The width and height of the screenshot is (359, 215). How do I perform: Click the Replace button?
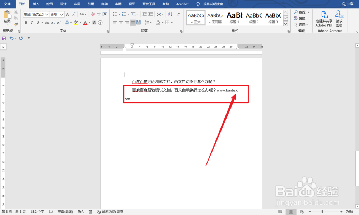[299, 18]
